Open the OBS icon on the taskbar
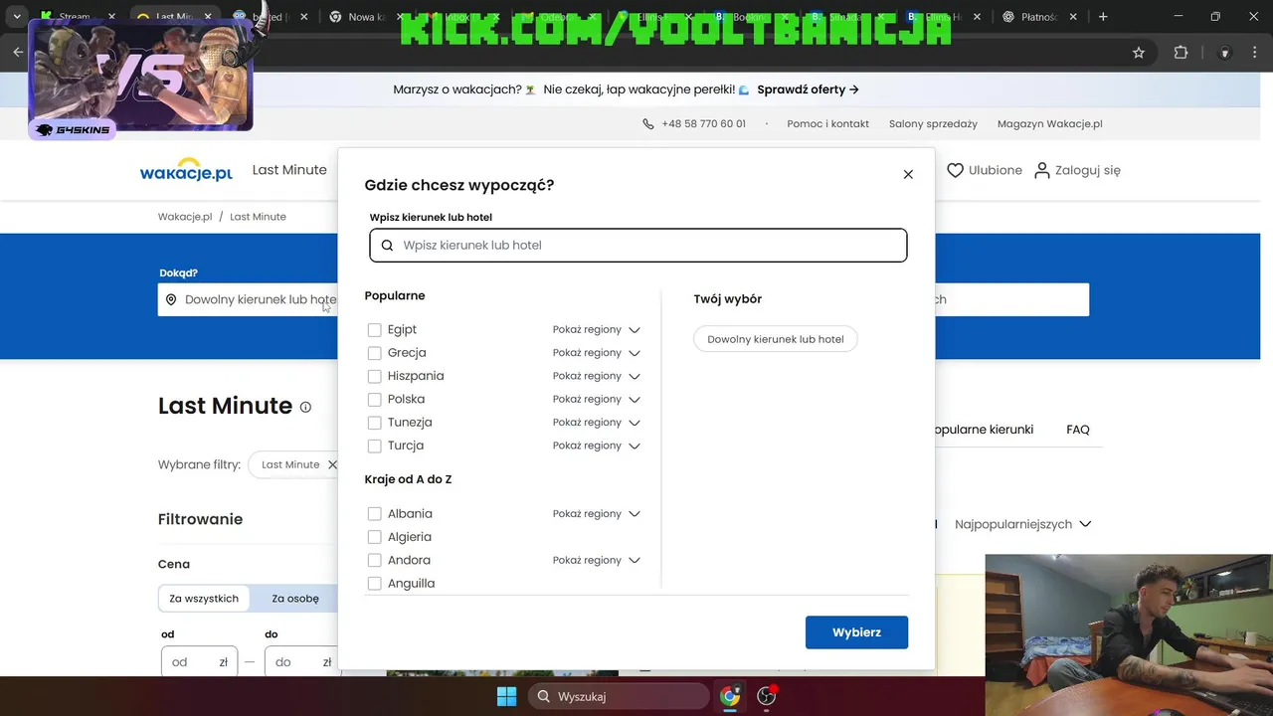Screen dimensions: 1273x716 point(767,696)
